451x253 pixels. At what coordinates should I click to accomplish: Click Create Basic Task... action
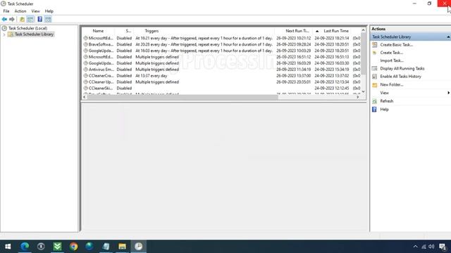coord(396,45)
